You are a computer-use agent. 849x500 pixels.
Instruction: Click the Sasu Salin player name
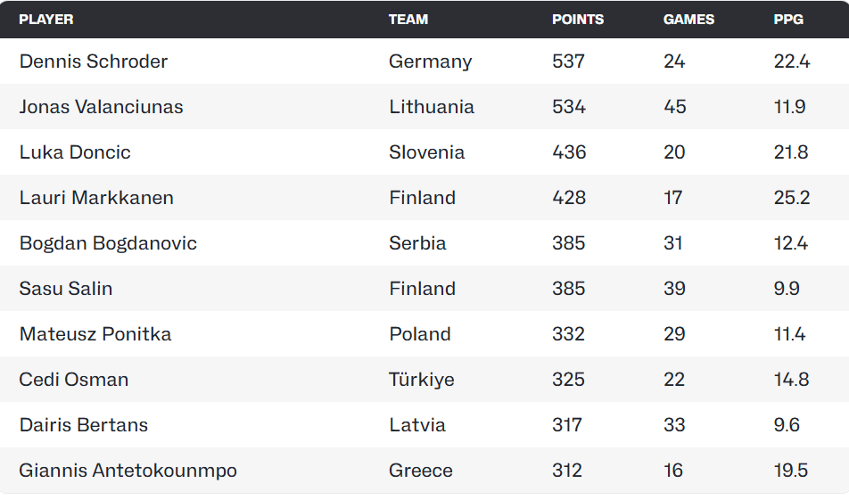coord(66,289)
